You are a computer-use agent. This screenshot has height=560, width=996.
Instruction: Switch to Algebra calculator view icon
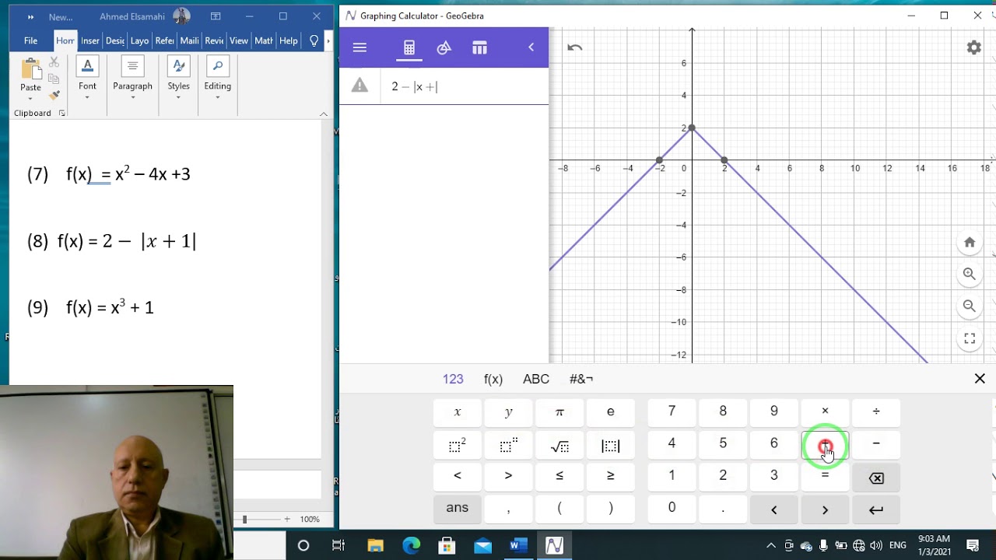point(409,48)
